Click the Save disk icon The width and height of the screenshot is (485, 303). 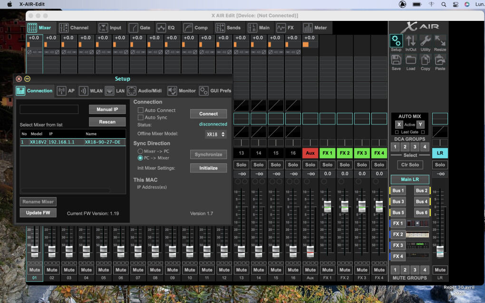pyautogui.click(x=396, y=60)
